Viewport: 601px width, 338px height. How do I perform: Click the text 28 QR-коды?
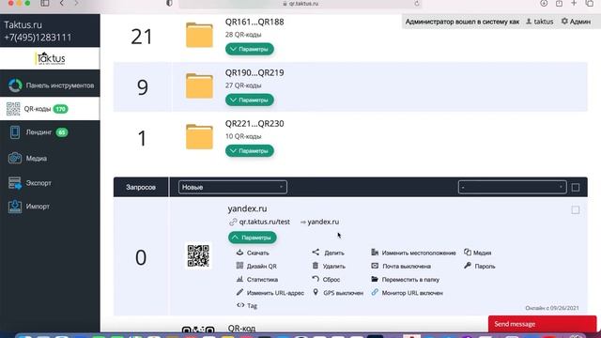[x=243, y=35]
